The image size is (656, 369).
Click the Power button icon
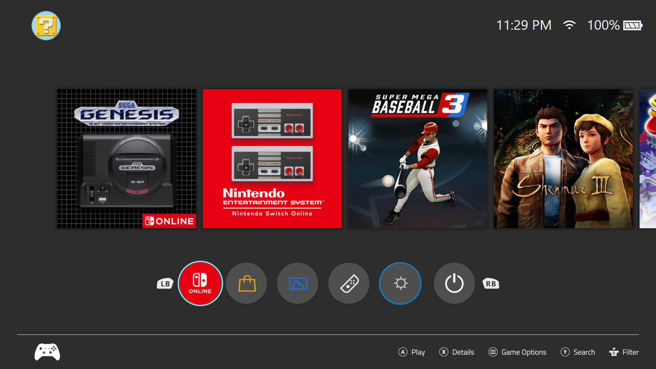click(x=454, y=283)
